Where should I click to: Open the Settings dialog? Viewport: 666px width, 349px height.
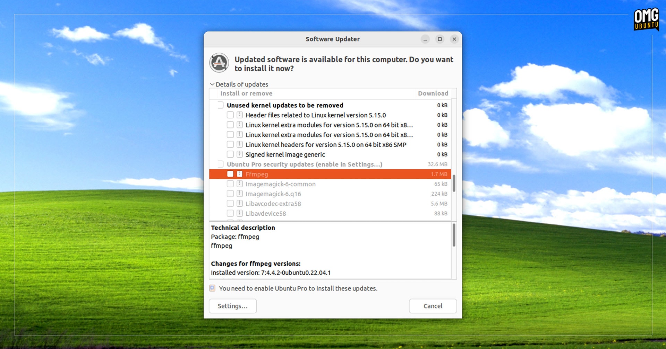(232, 306)
